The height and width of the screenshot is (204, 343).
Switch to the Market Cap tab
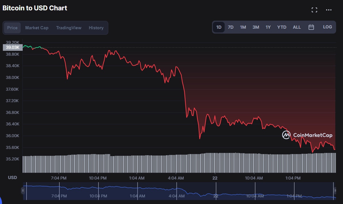click(37, 28)
